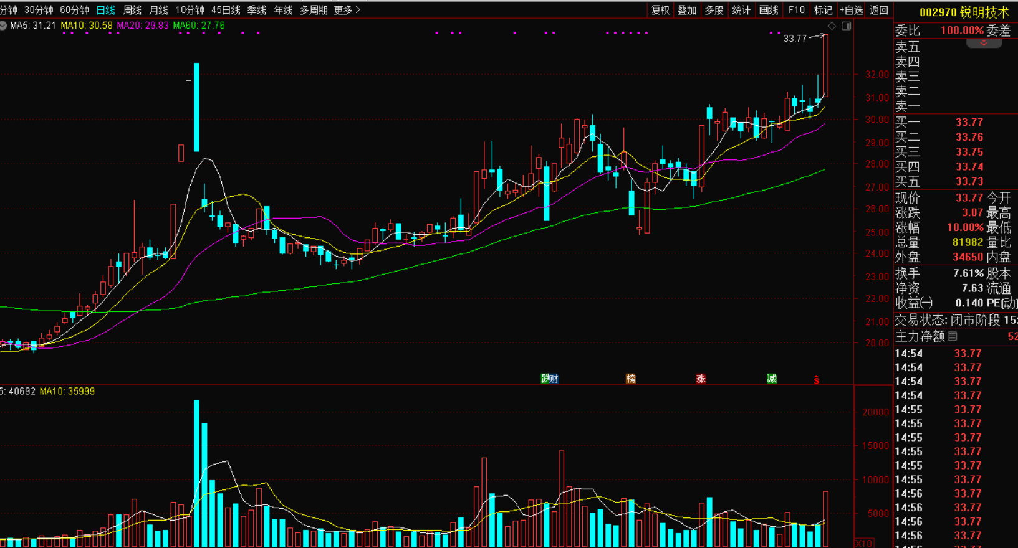Click the volume MA10: 35999 label
This screenshot has width=1018, height=548.
67,391
